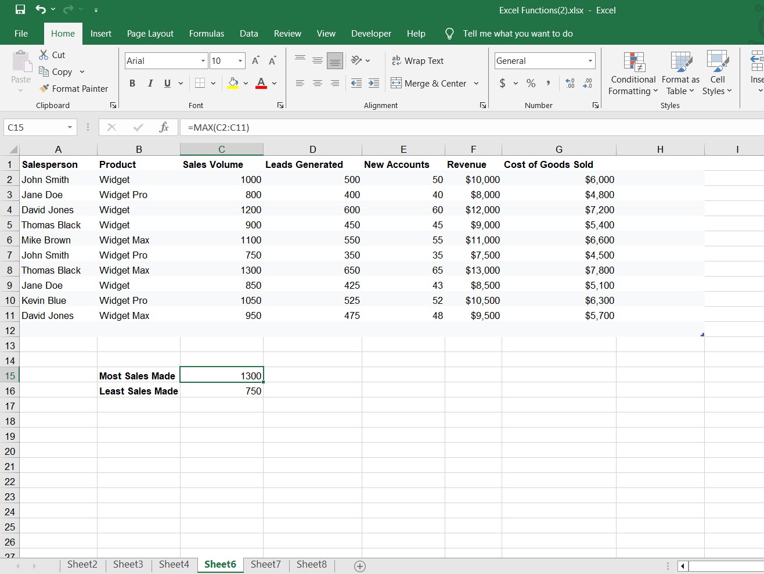Screen dimensions: 764x574
Task: Open the General number format dropdown
Action: pyautogui.click(x=590, y=60)
